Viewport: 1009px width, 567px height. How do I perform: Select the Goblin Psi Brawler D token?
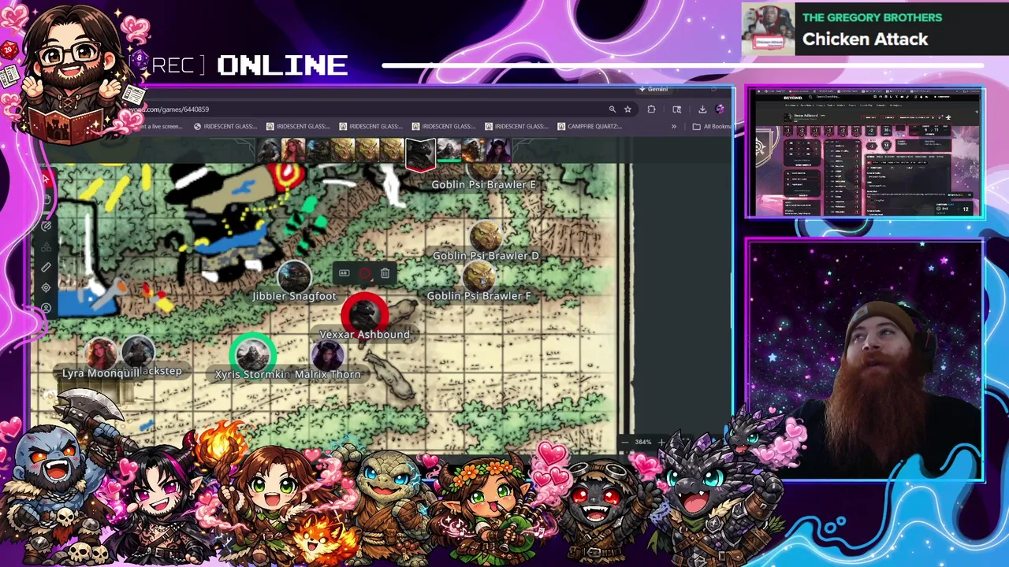(486, 236)
